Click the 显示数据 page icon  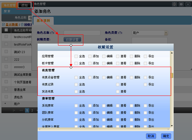(3, 25)
